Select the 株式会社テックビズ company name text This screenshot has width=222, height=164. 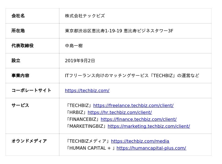pos(85,16)
